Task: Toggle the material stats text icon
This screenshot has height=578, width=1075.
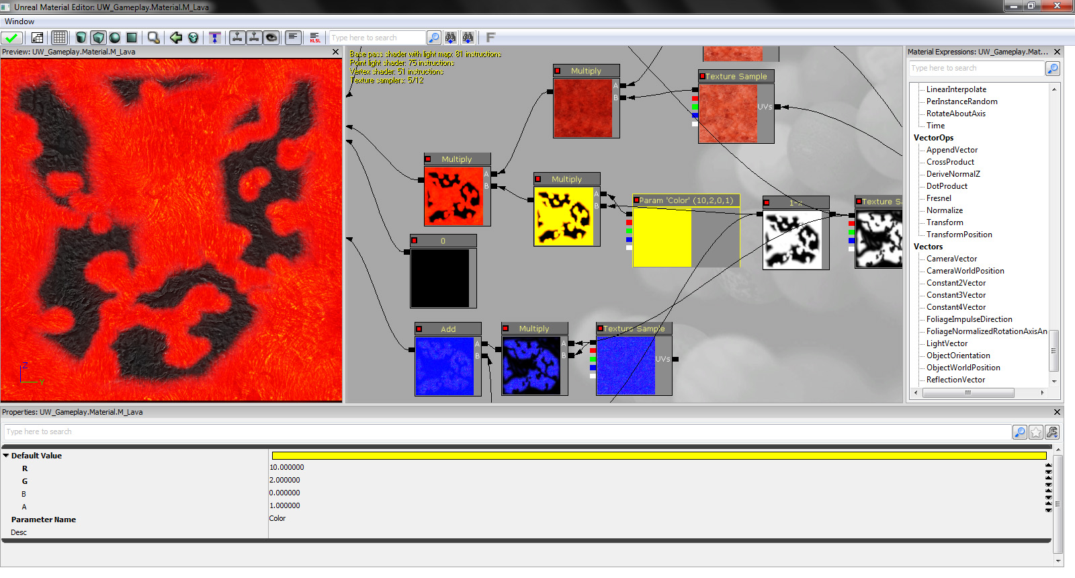Action: click(x=293, y=38)
